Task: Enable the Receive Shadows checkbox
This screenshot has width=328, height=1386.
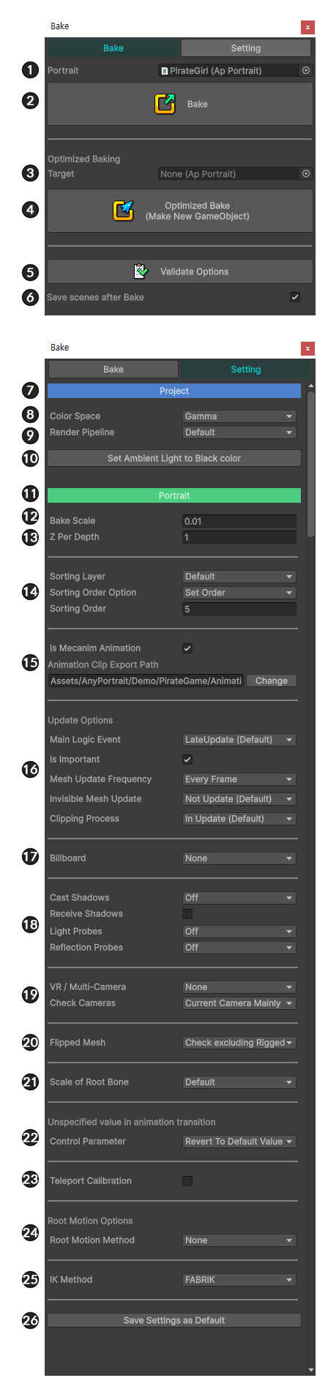Action: (187, 914)
